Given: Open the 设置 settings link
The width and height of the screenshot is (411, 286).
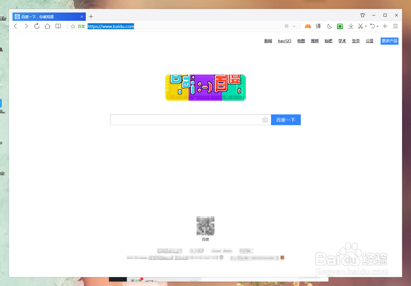Looking at the screenshot, I should click(x=369, y=41).
